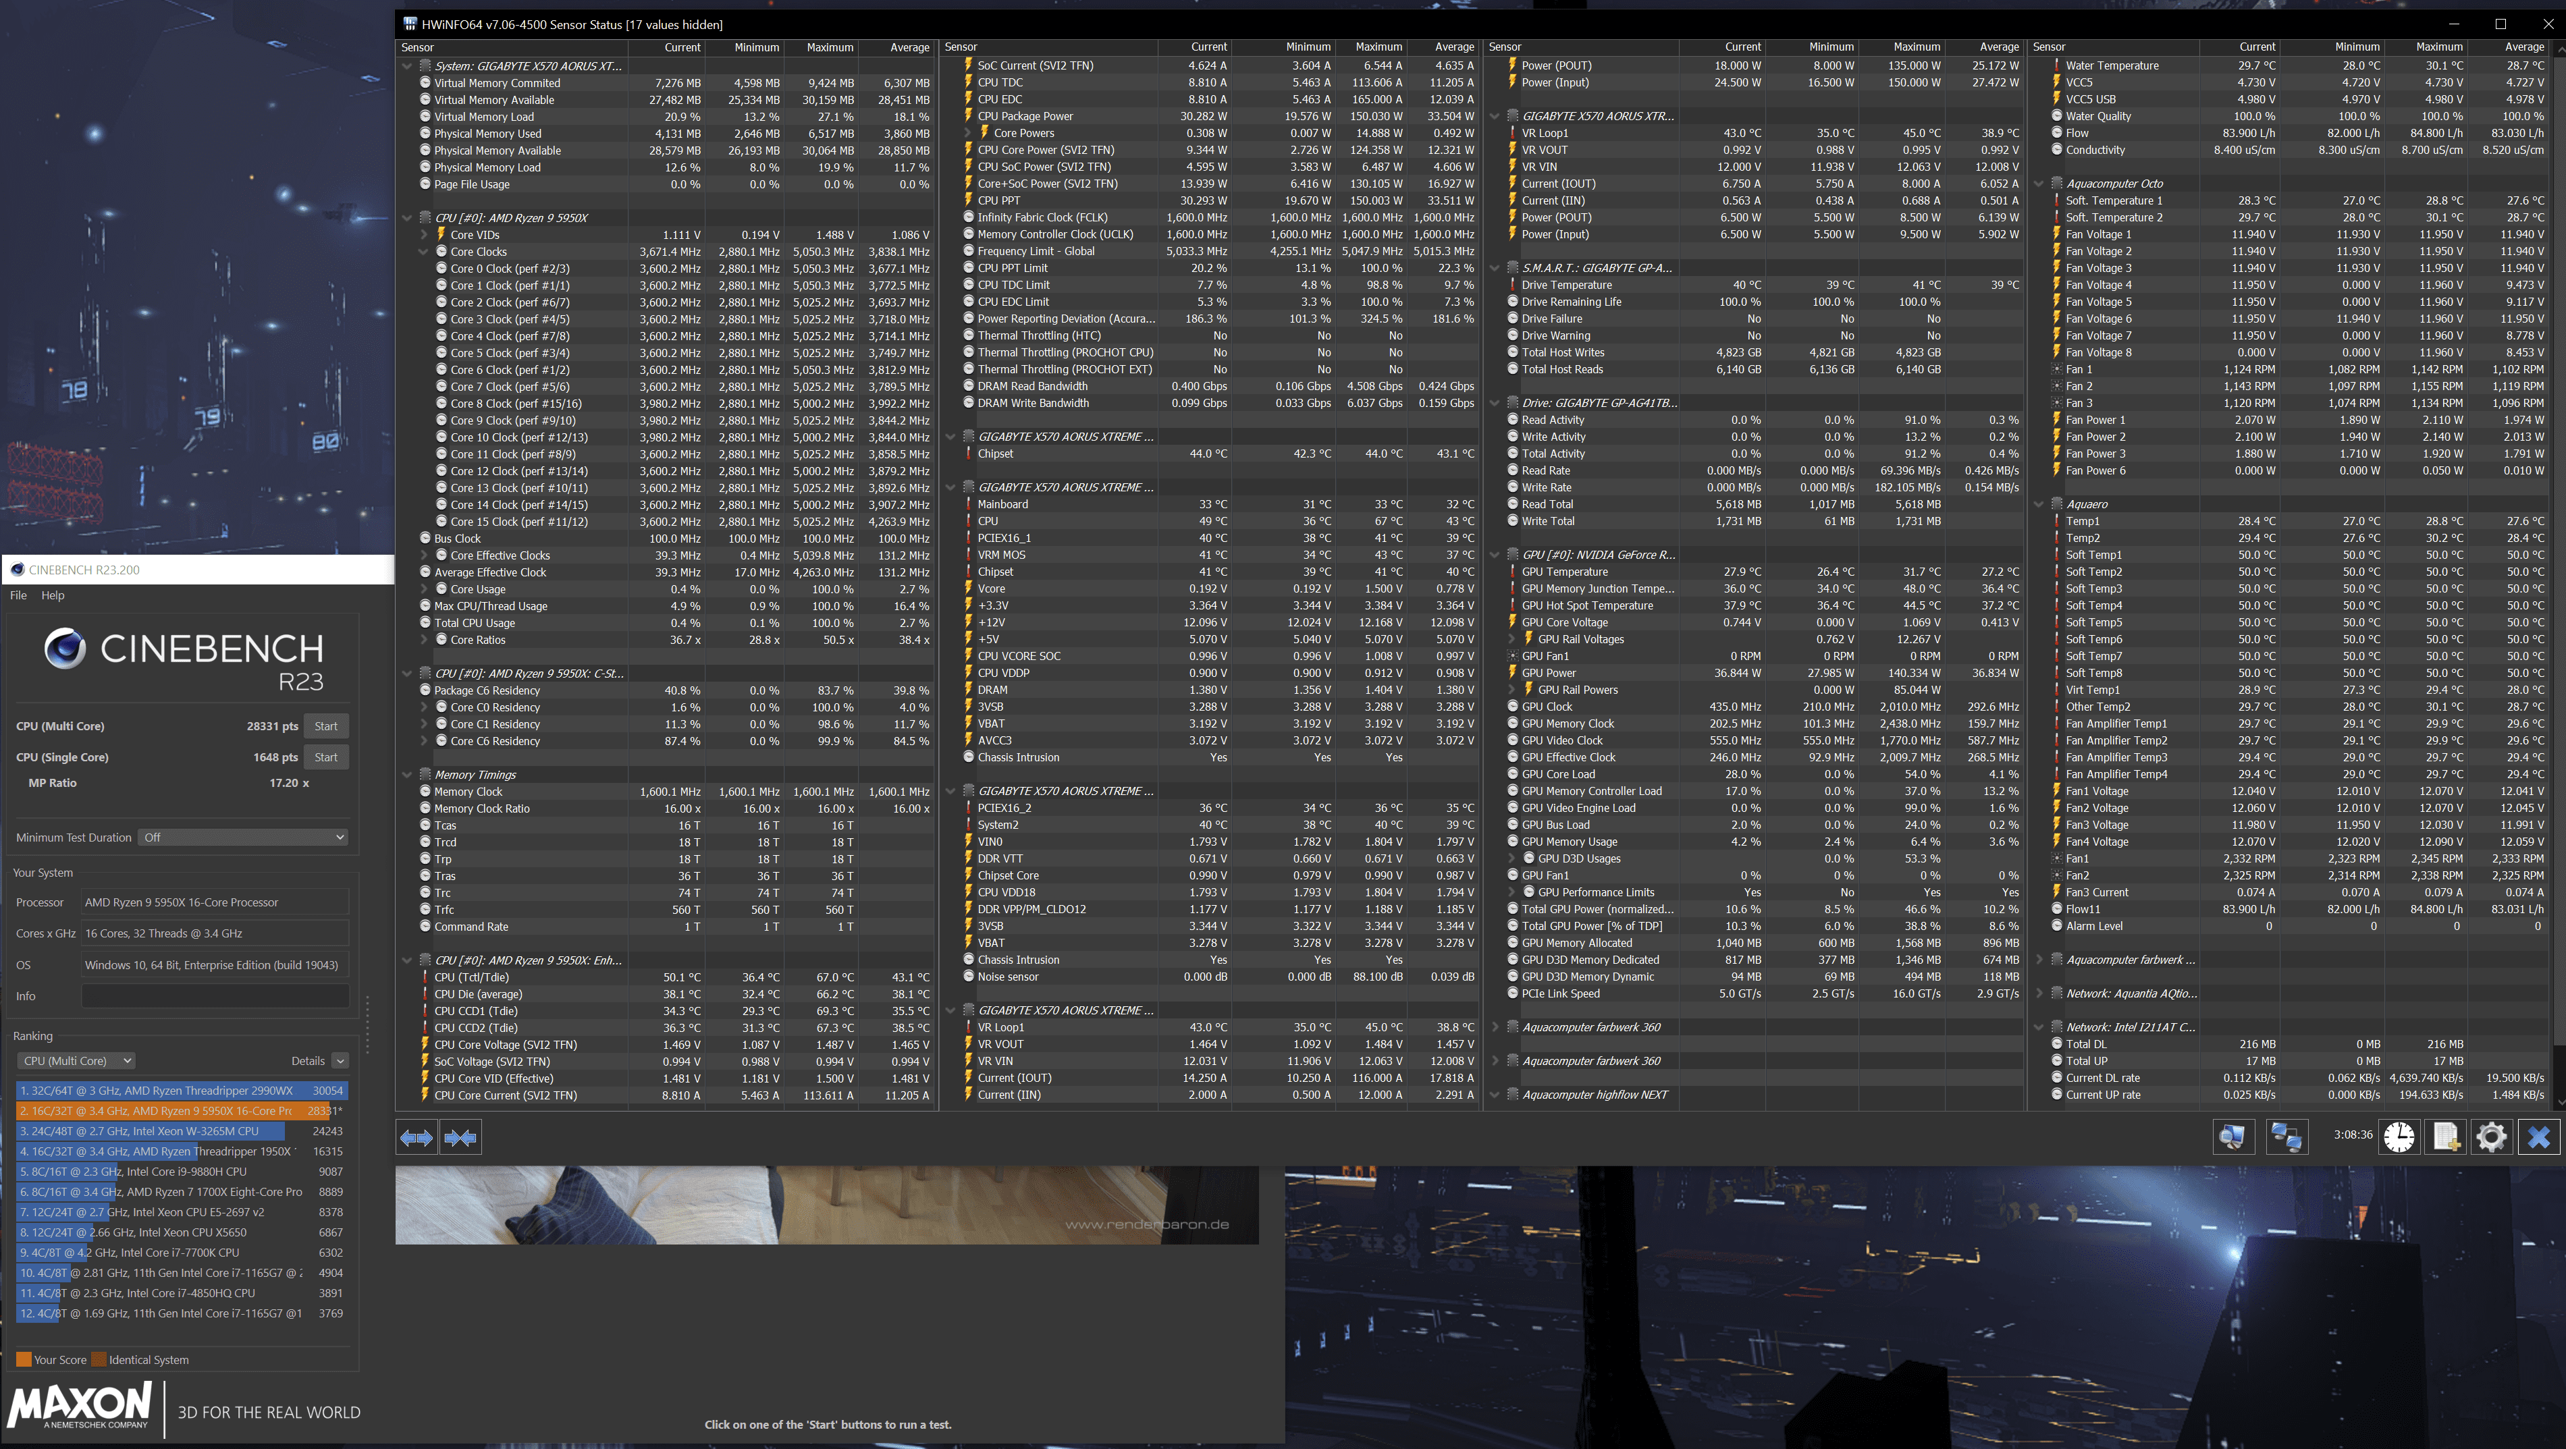The image size is (2566, 1449).
Task: Click the collapse sensor columns arrows icon
Action: click(x=460, y=1137)
